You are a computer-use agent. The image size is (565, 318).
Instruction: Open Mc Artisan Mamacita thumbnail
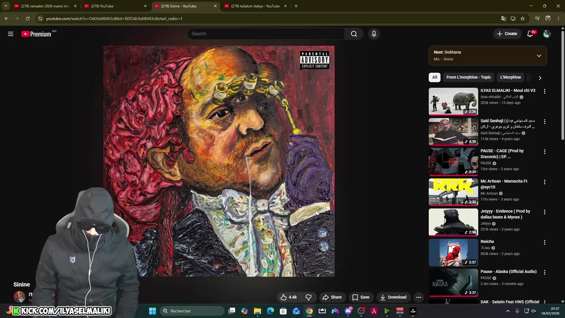tap(453, 192)
